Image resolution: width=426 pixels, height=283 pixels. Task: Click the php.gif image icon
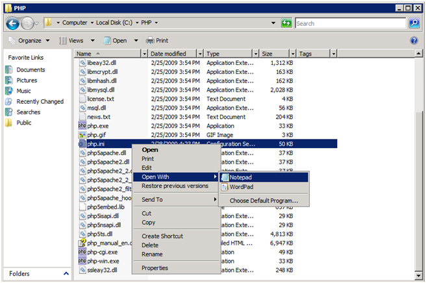[82, 135]
